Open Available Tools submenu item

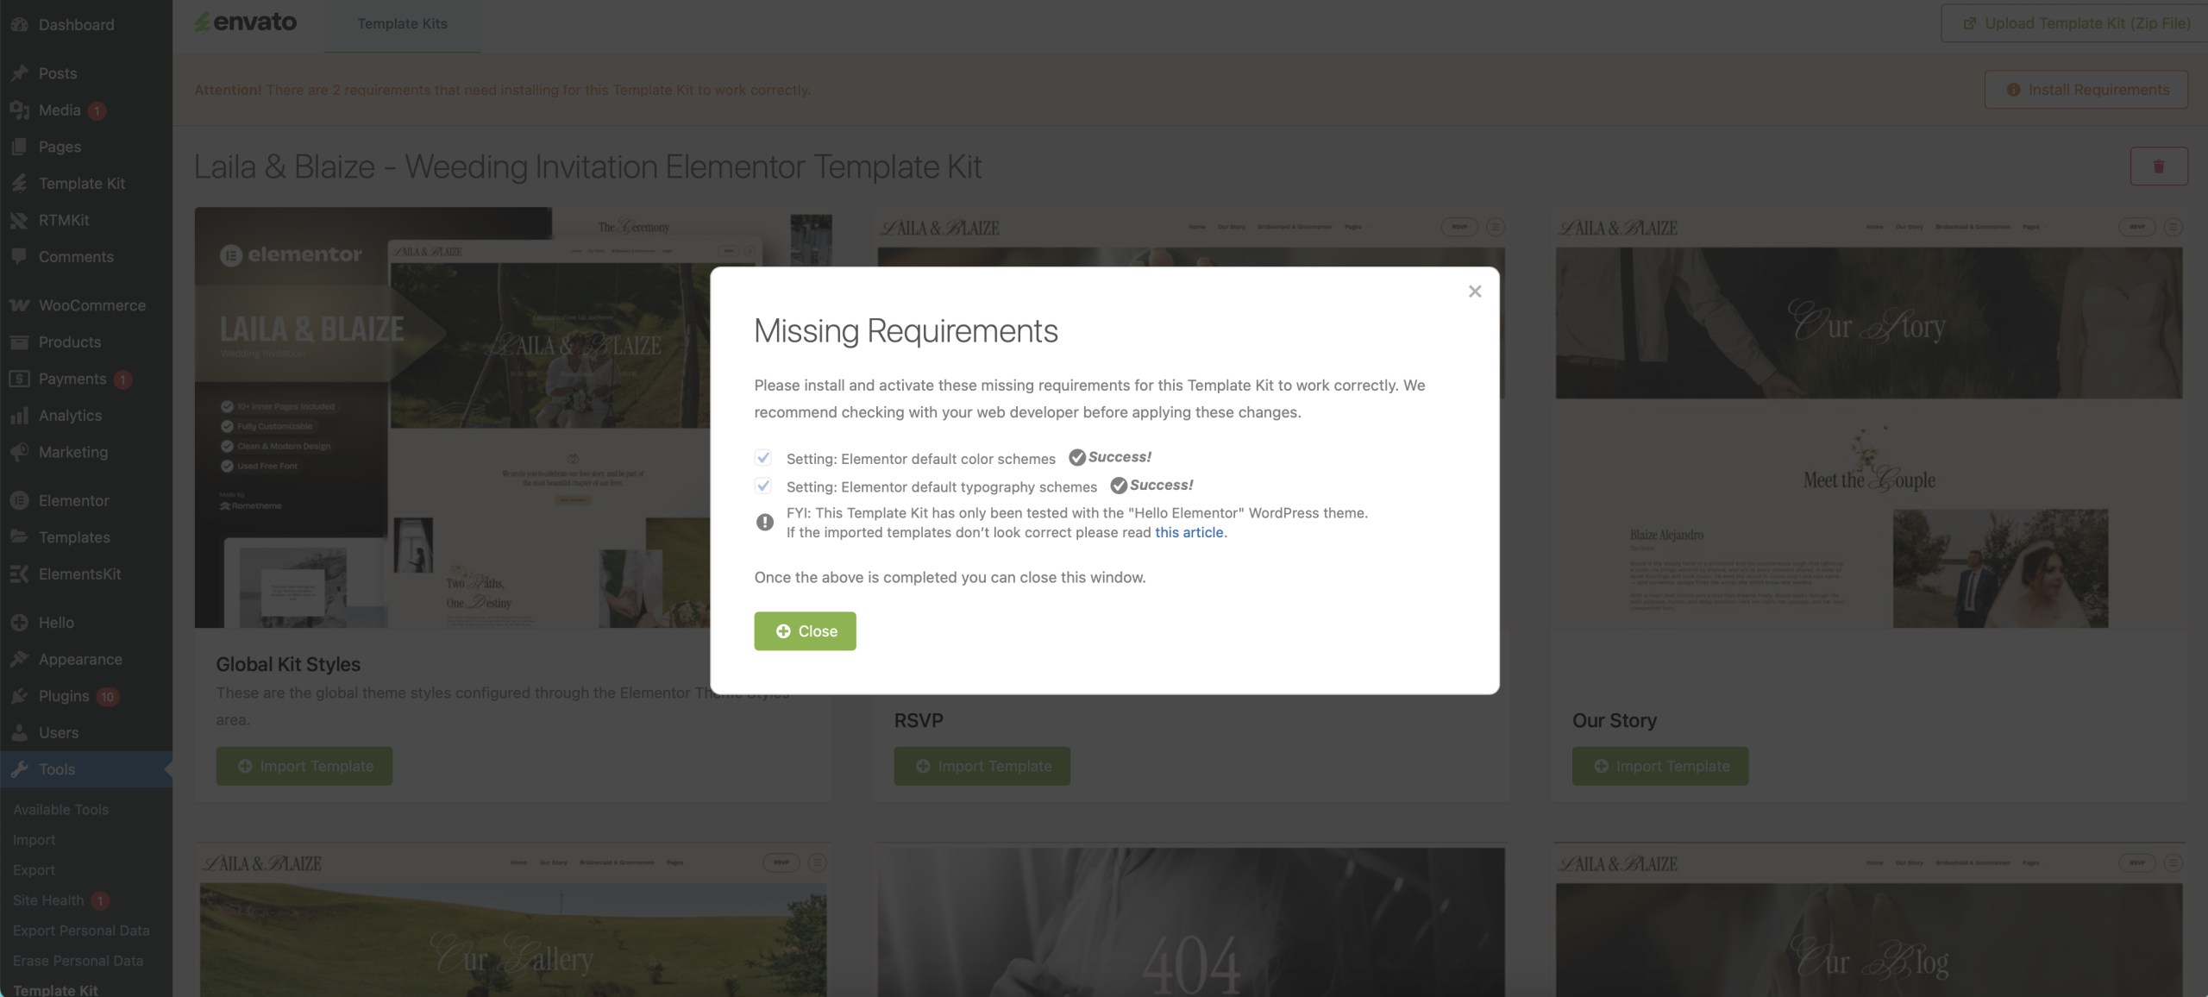pos(60,809)
